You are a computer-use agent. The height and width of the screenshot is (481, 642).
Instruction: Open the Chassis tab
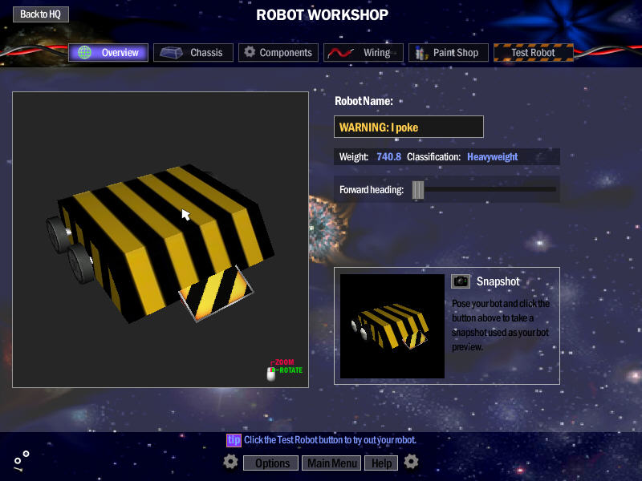click(x=193, y=52)
